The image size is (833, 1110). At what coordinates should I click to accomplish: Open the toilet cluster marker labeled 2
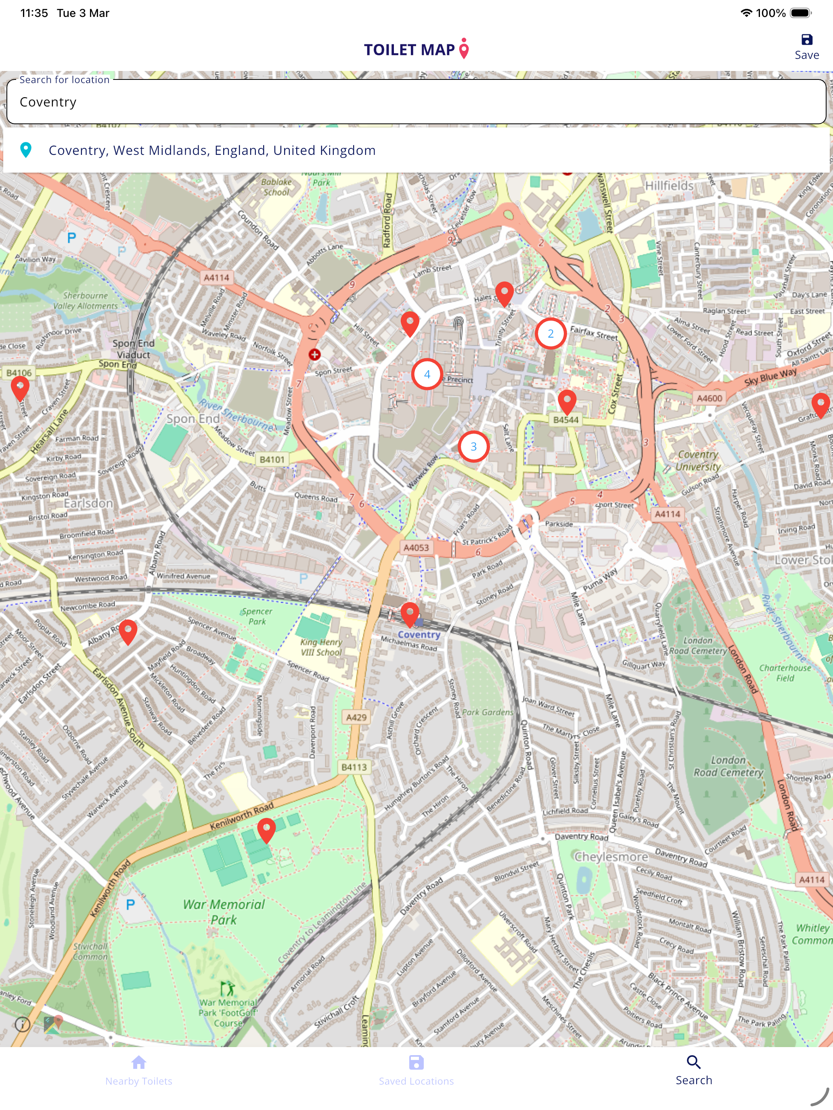(550, 334)
